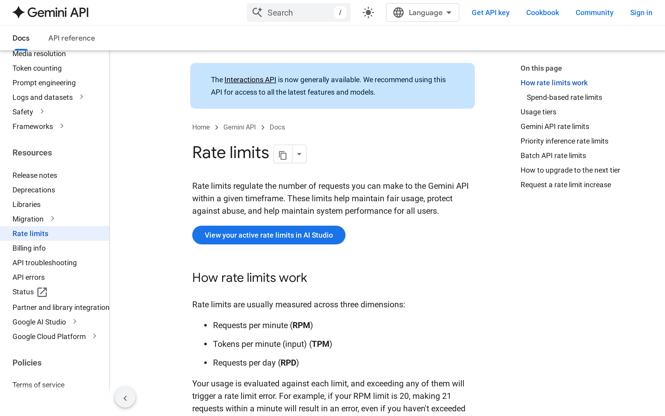Viewport: 665px width, 416px height.
Task: Open the Cookbook link
Action: pos(542,13)
